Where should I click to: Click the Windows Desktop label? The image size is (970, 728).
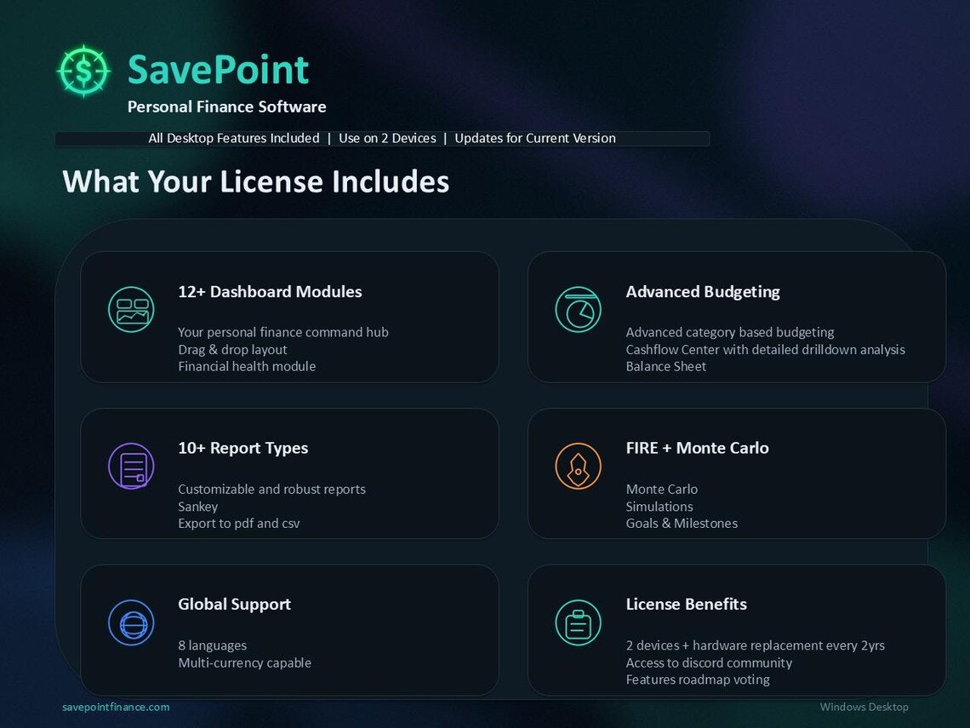pyautogui.click(x=864, y=707)
